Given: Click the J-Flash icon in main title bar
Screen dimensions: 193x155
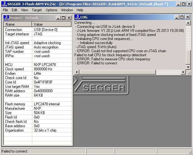Looking at the screenshot, I should [4, 4].
